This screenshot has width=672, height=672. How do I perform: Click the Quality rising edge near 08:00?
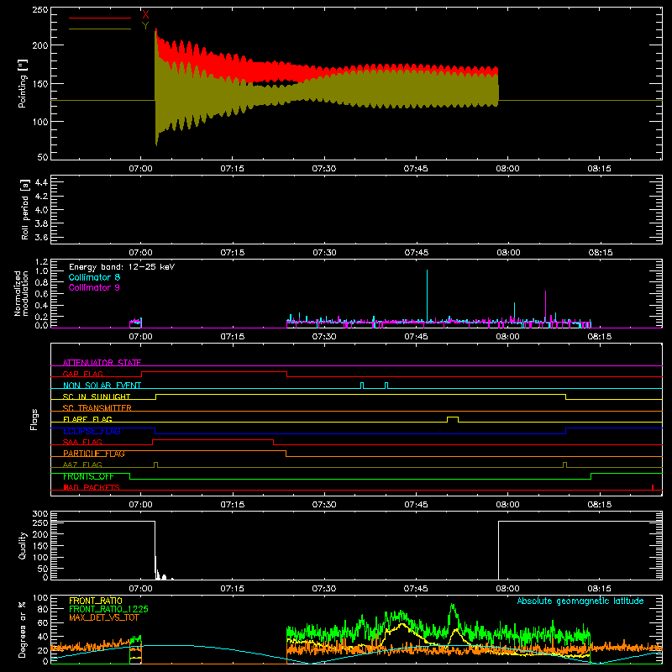point(498,550)
